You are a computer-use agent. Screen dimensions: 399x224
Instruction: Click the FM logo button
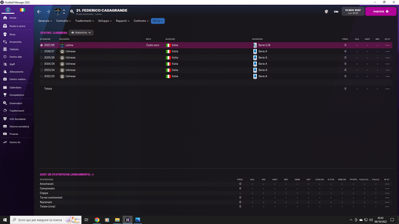tap(336, 12)
